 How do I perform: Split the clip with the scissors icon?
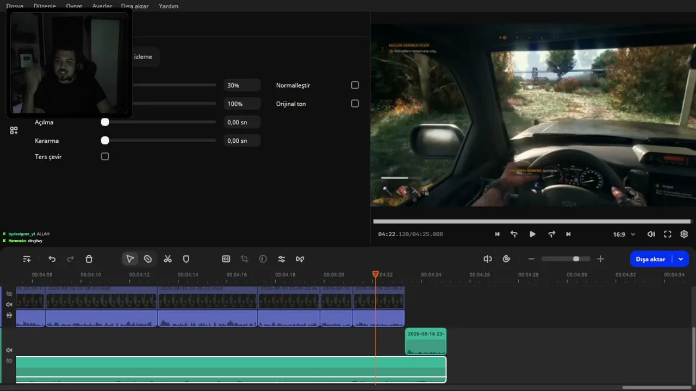(167, 259)
